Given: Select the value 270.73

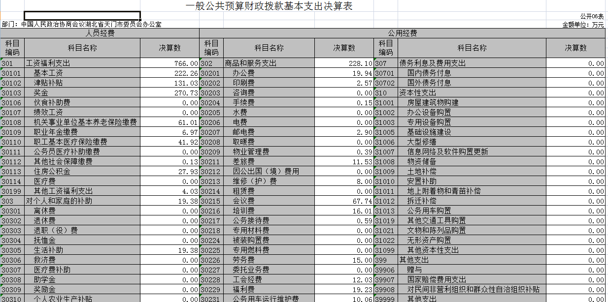Looking at the screenshot, I should (x=170, y=93).
